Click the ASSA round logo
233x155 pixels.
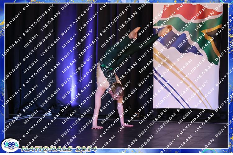coord(10,145)
